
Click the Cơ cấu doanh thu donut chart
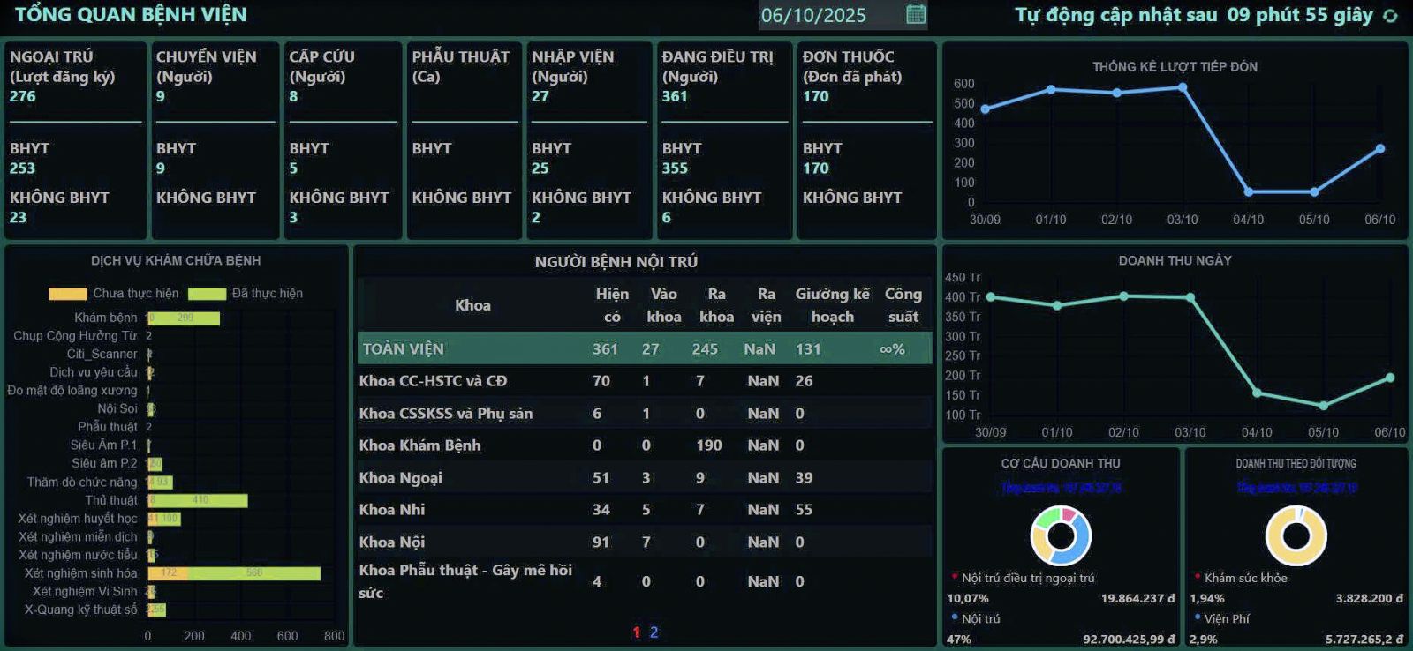[1061, 535]
